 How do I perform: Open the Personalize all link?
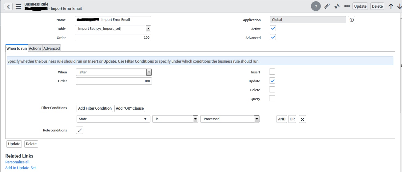click(17, 162)
